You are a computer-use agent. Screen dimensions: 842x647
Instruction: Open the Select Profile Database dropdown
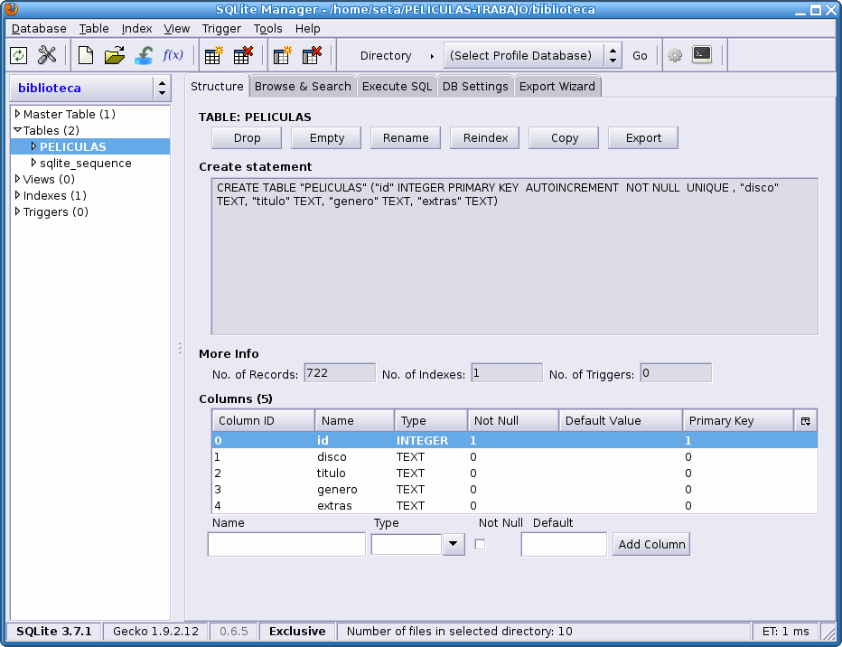(x=533, y=55)
